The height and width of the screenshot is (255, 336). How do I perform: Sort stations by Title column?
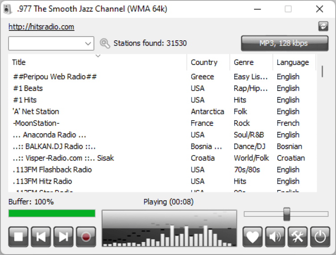(x=98, y=62)
